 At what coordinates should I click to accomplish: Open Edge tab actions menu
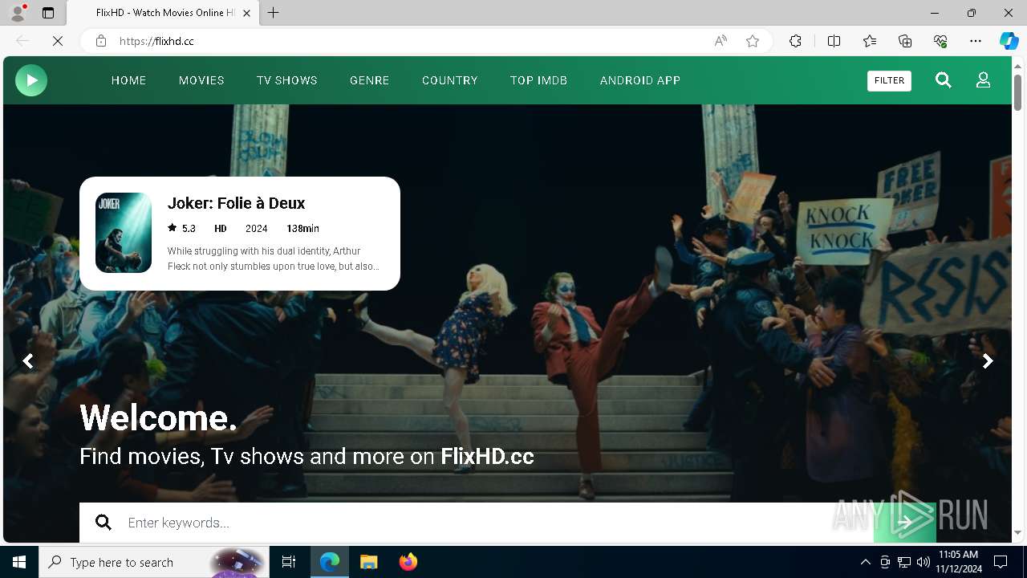tap(48, 13)
